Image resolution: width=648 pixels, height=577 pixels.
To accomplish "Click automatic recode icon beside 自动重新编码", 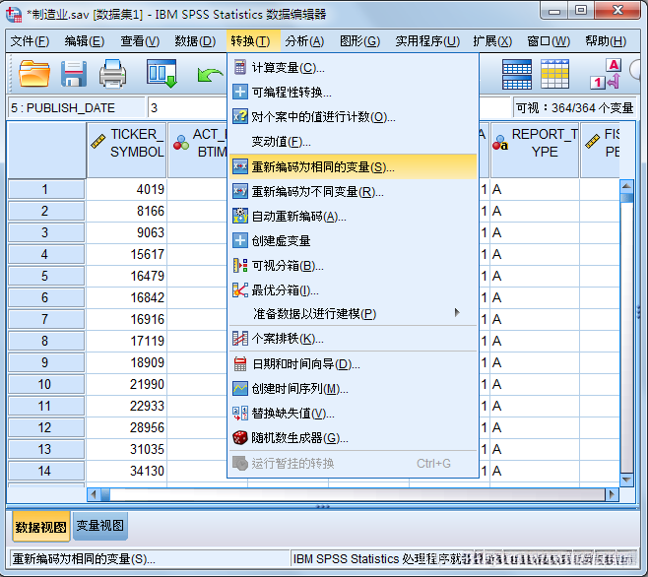I will (240, 216).
